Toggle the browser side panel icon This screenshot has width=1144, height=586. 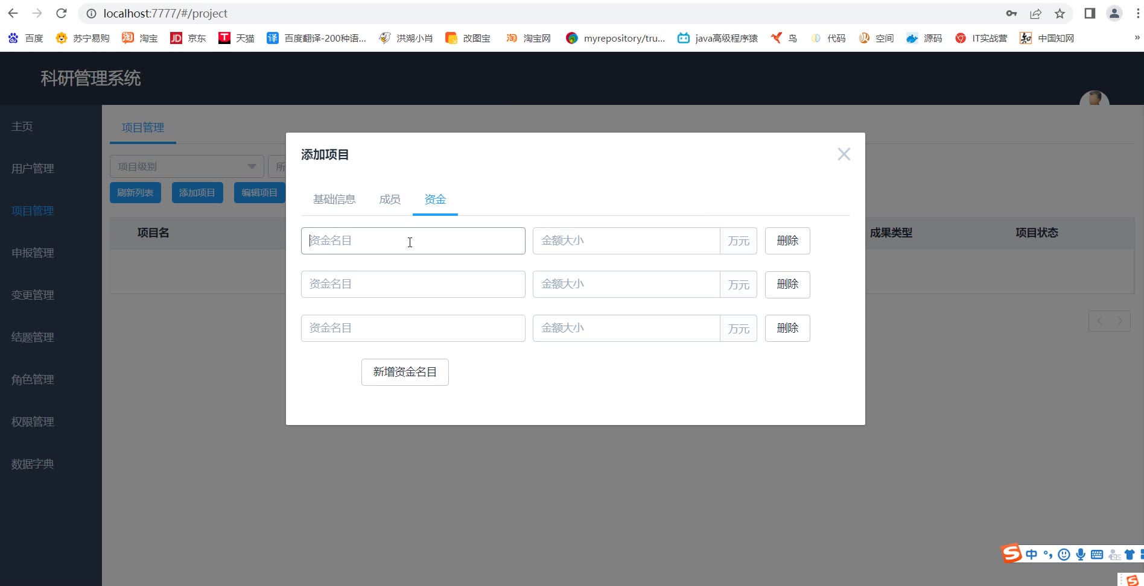1090,13
